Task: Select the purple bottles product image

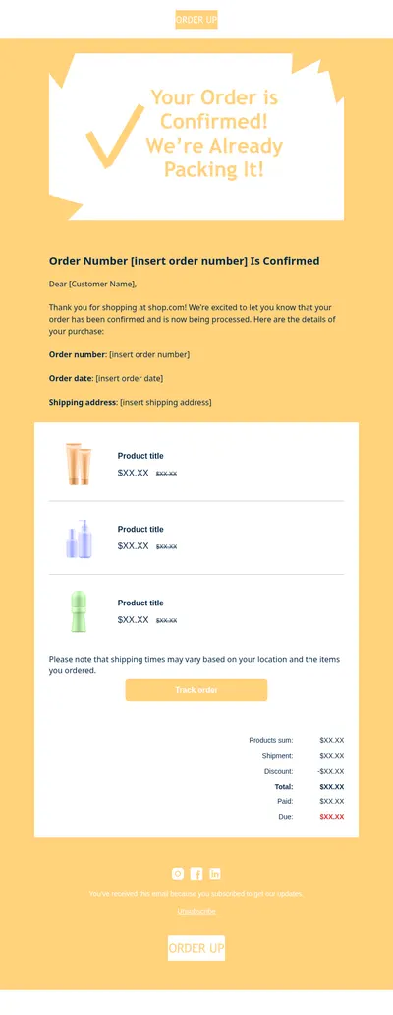Action: 79,539
